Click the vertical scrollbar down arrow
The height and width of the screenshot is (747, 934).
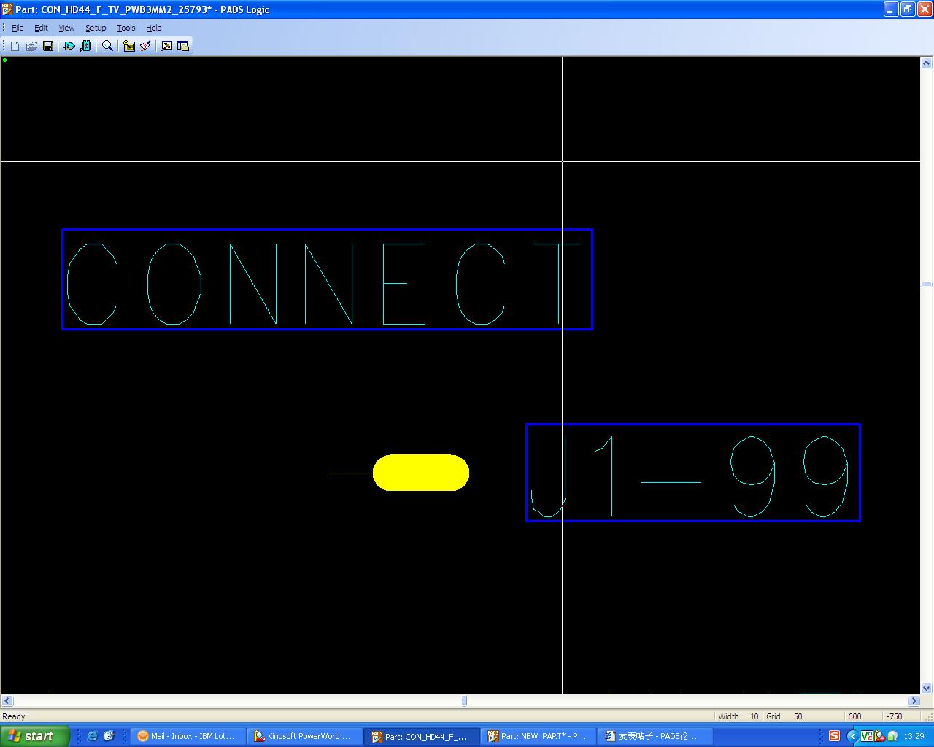[927, 688]
